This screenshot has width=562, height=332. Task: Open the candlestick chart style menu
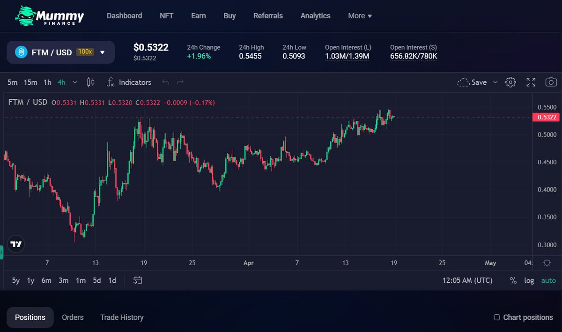pyautogui.click(x=91, y=82)
